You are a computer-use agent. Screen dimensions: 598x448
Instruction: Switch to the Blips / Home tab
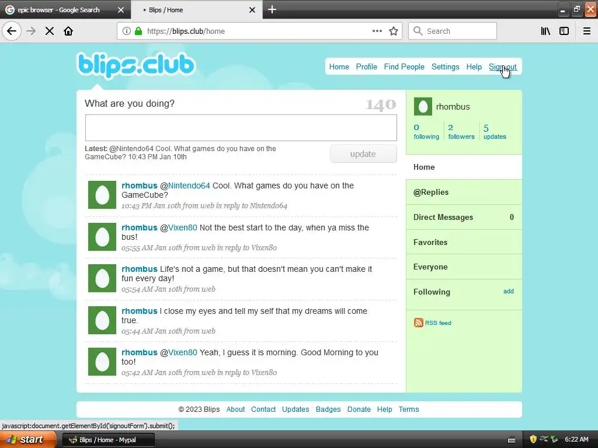[x=196, y=10]
